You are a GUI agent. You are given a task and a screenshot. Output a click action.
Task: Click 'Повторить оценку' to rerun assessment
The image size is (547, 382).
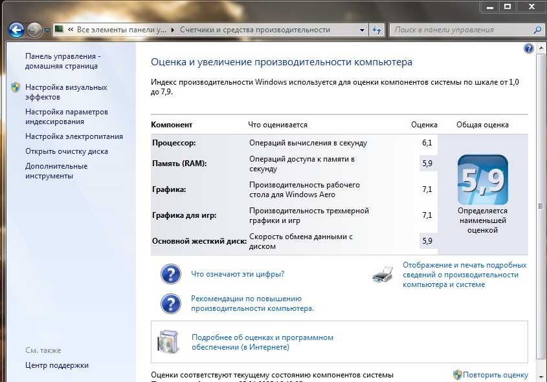[495, 375]
